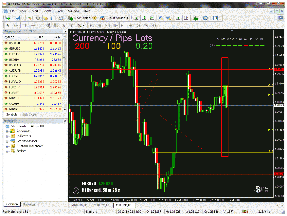Select the Crosshair tool
This screenshot has height=216, width=287.
click(x=16, y=25)
